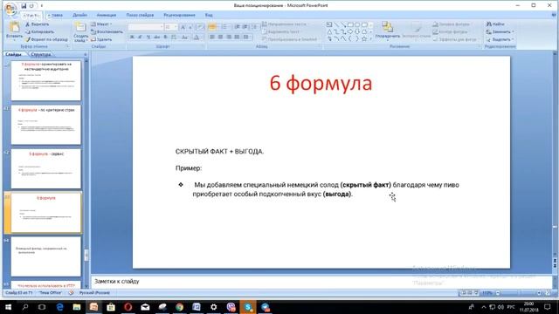Find text with Найти
559x314 pixels.
(495, 24)
